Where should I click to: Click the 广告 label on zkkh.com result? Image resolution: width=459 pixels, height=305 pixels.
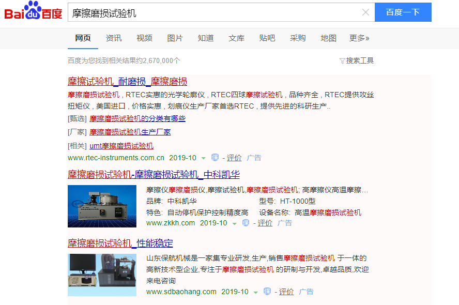[x=285, y=223]
